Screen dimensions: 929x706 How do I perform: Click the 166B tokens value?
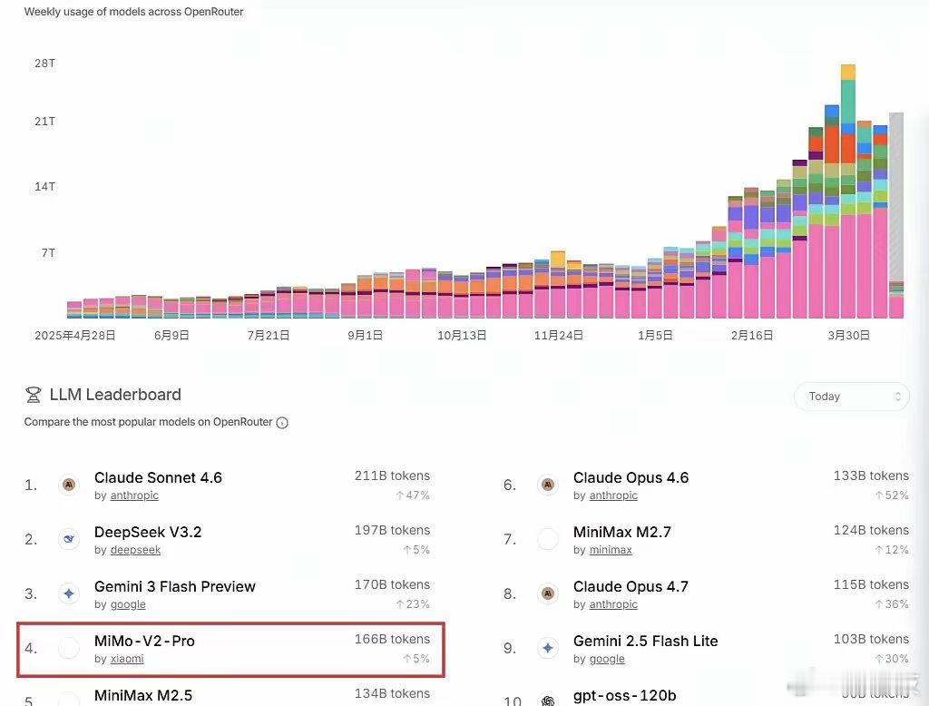[392, 640]
